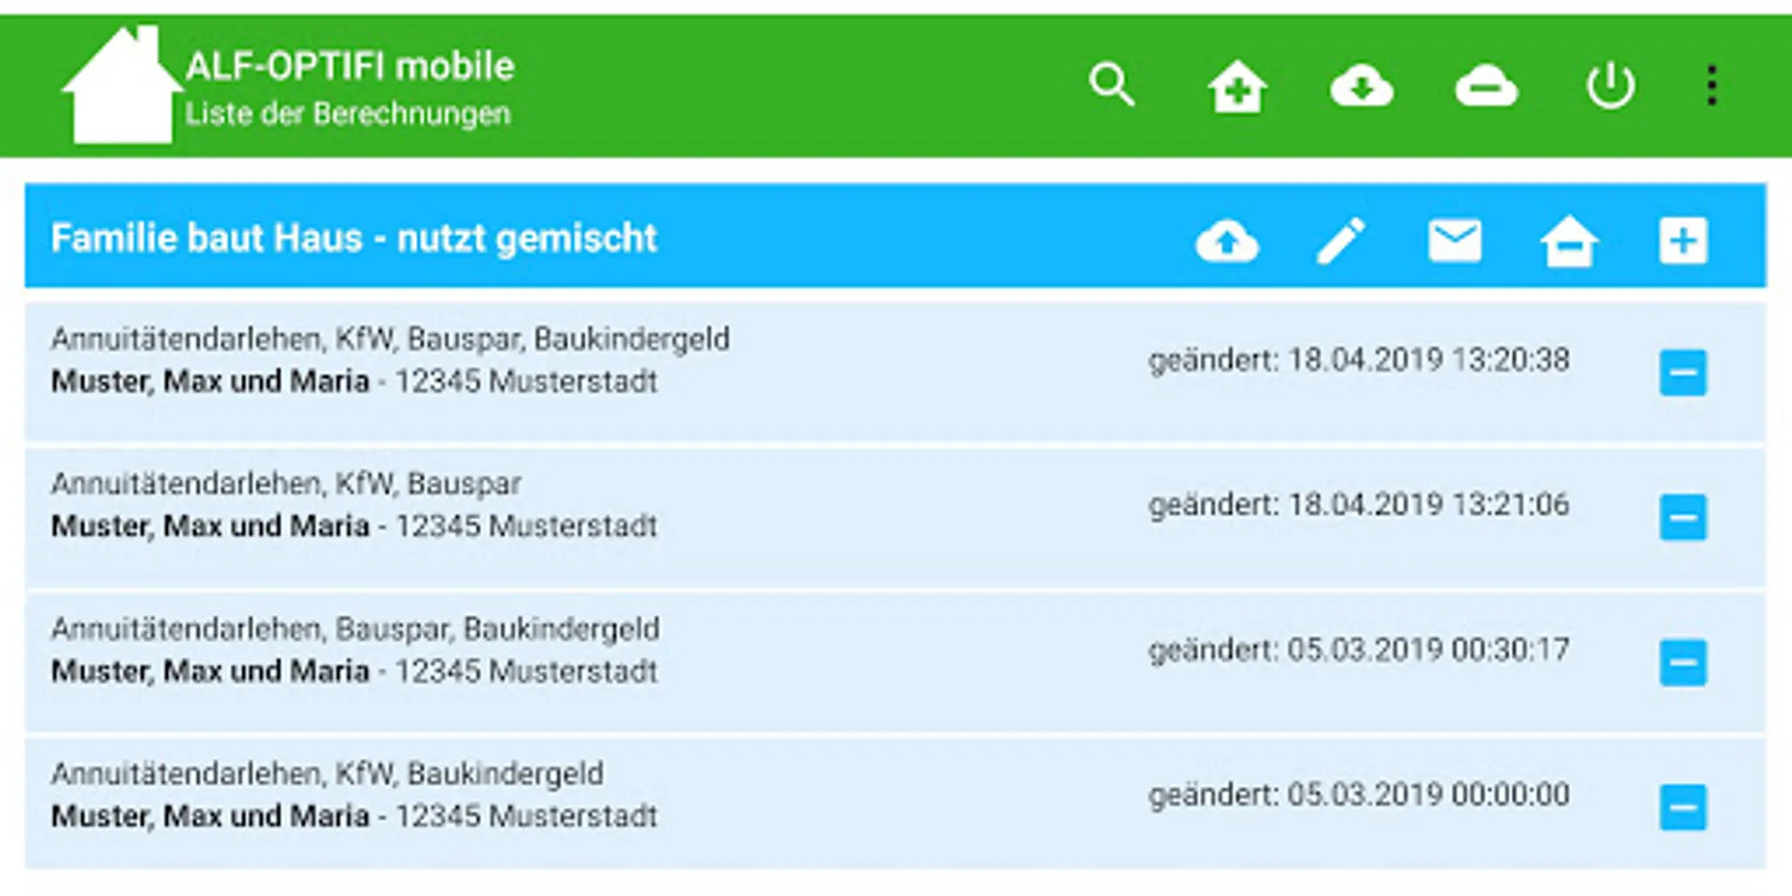Remove project via house minus icon
1792x896 pixels.
coord(1569,240)
